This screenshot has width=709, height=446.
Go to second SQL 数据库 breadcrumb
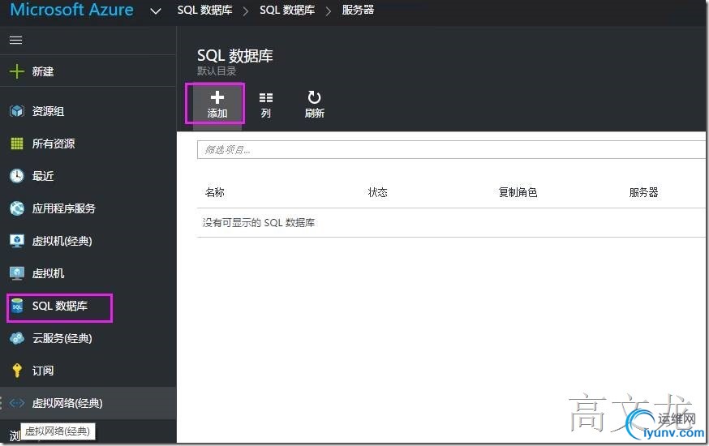coord(287,10)
